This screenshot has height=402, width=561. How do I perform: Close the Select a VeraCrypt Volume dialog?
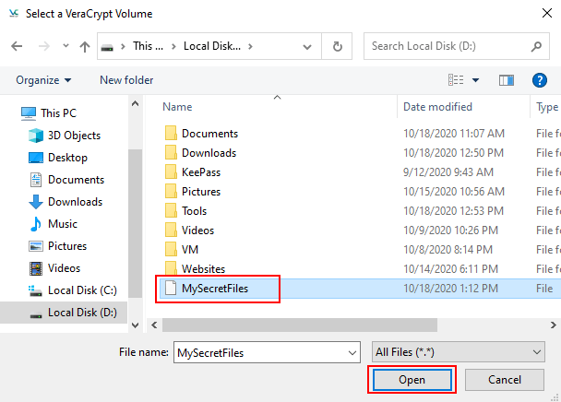(546, 13)
